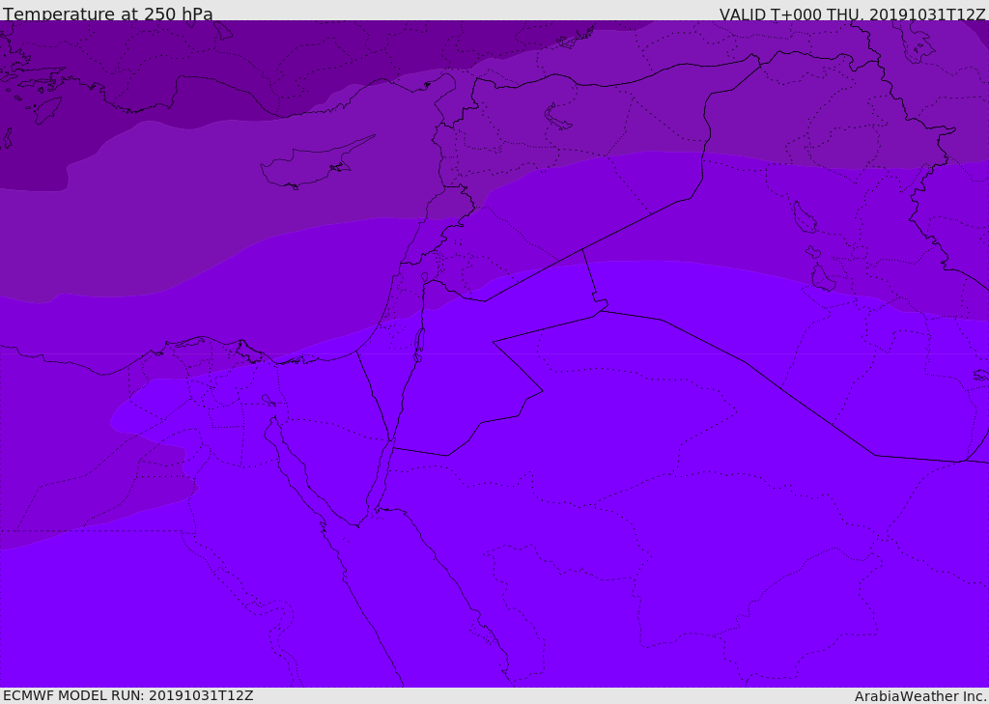Click the 'ArabiaWeather Inc.' credit text
The width and height of the screenshot is (989, 704).
[x=920, y=696]
